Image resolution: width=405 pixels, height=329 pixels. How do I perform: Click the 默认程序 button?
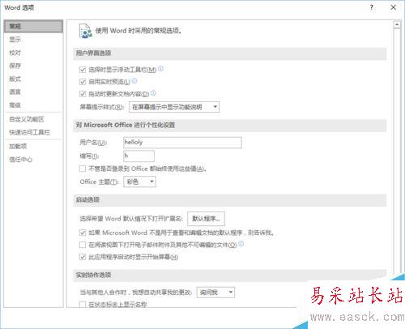206,219
